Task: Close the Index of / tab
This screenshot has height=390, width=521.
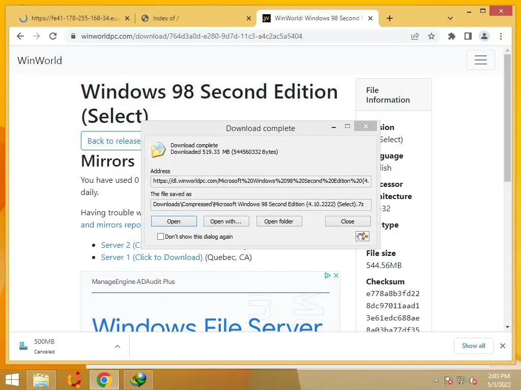Action: point(248,18)
